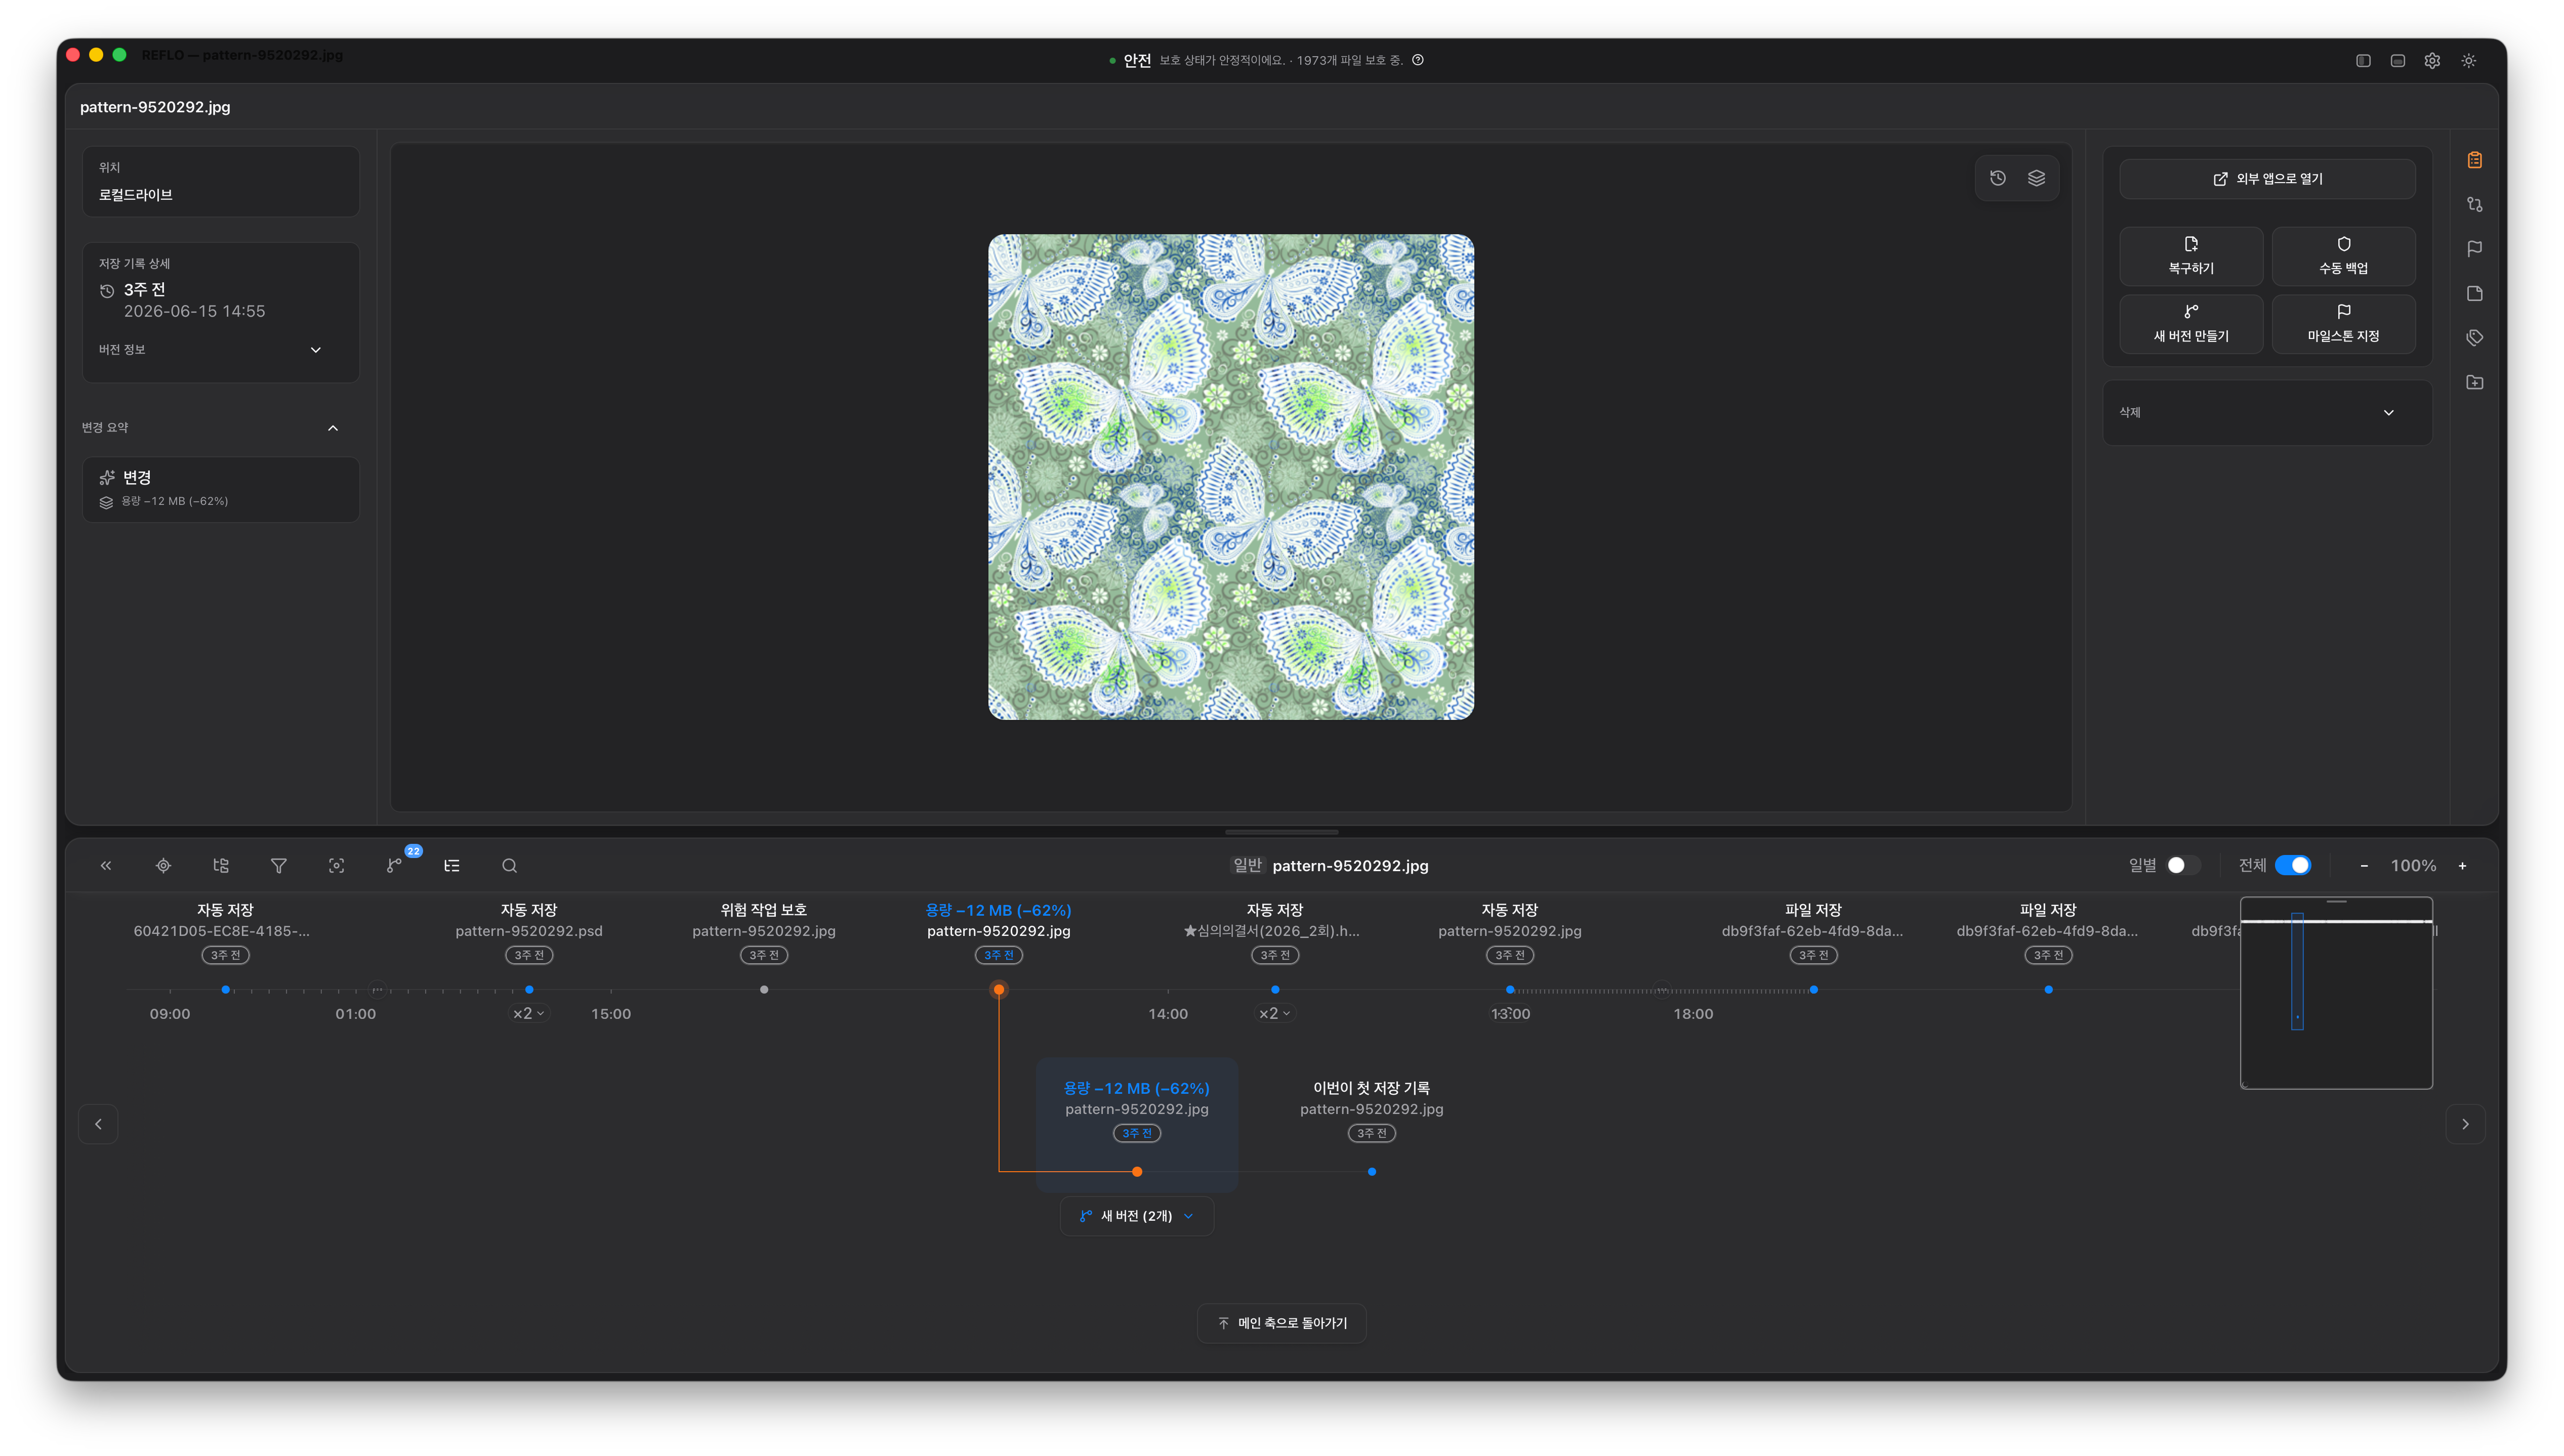Toggle the 전체 all switch off
Viewport: 2564px width, 1456px height.
pos(2292,865)
